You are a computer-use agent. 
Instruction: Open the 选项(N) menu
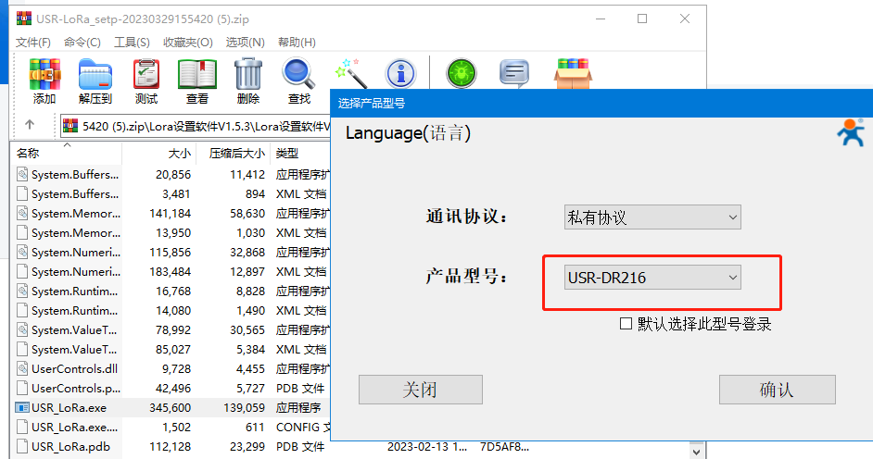click(245, 43)
